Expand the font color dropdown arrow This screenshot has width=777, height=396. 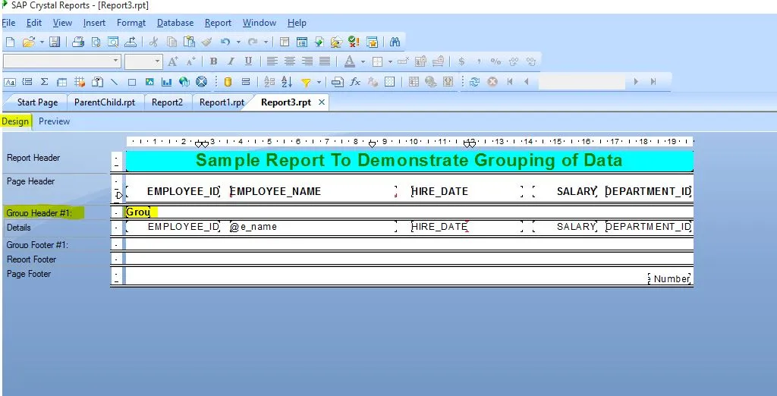click(x=363, y=61)
